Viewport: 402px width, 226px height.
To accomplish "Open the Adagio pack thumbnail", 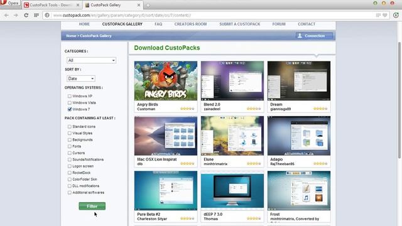I will [x=299, y=136].
